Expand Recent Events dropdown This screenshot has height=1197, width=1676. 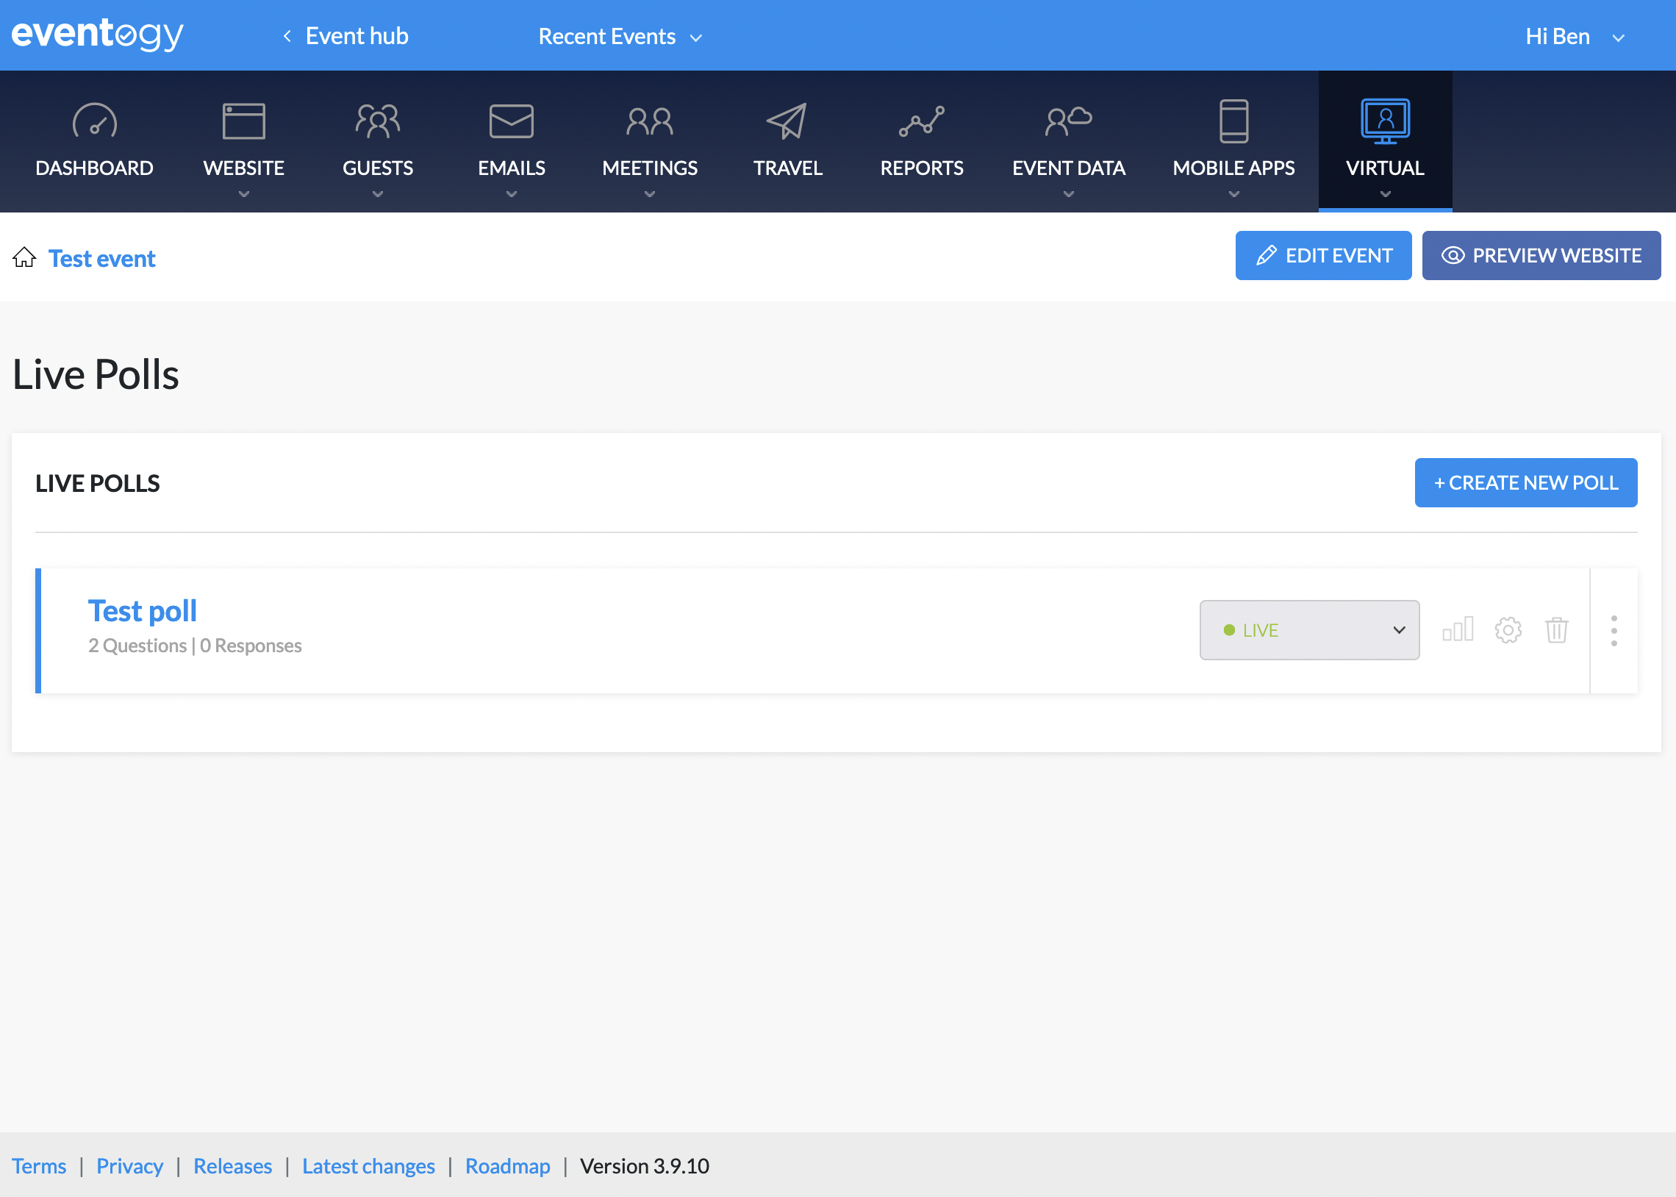coord(620,36)
